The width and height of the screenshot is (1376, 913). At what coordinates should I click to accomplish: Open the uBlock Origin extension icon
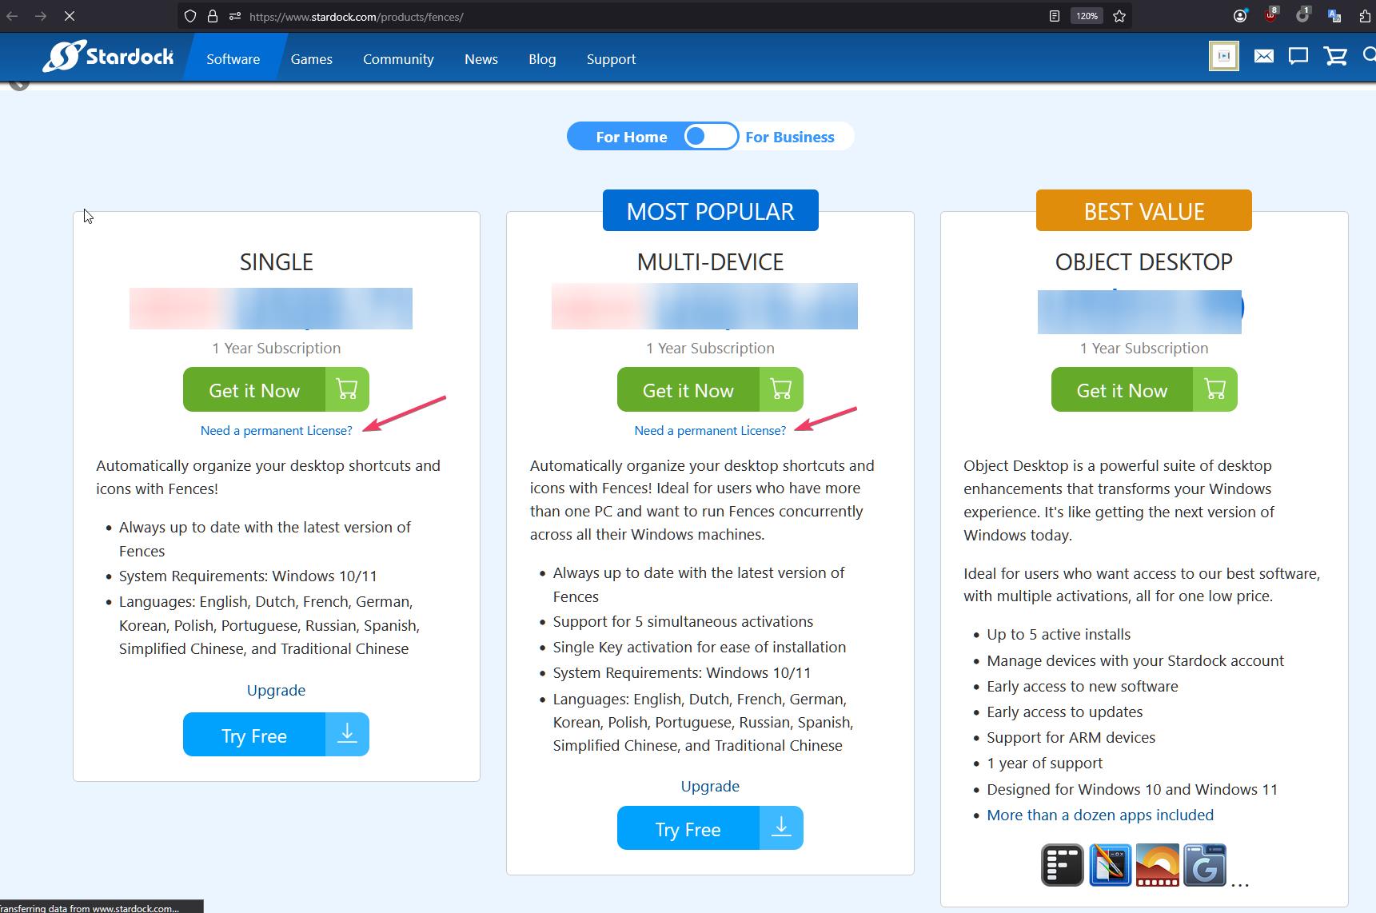point(1270,16)
